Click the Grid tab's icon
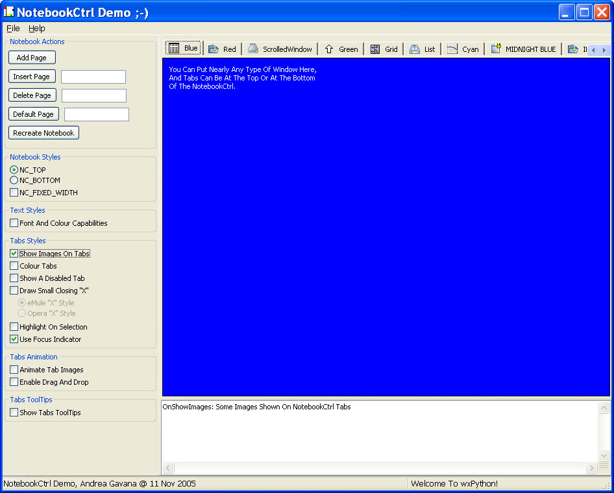Viewport: 614px width, 493px height. 375,49
